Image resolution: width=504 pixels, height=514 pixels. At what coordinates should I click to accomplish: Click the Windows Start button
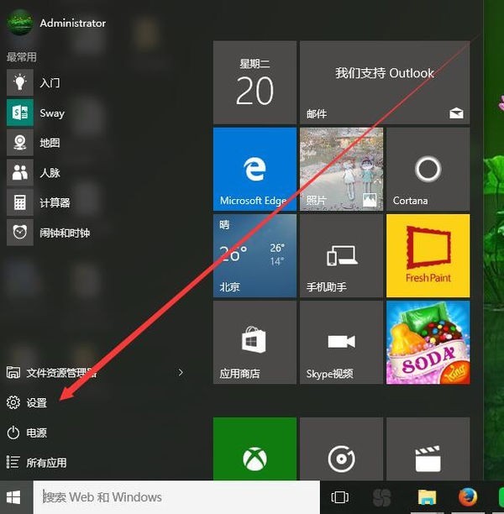[x=13, y=497]
